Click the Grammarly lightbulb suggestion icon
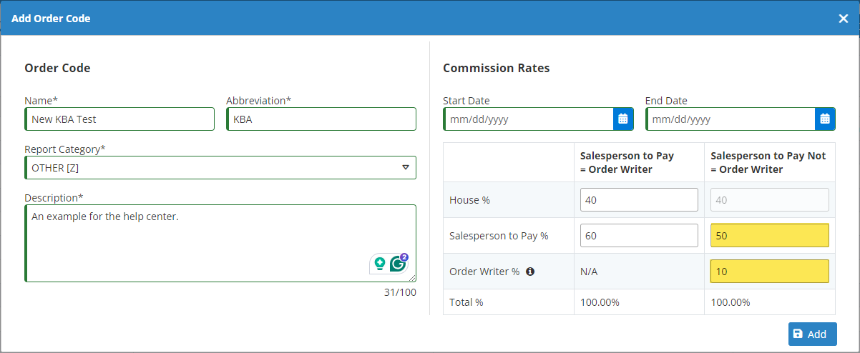 click(380, 264)
